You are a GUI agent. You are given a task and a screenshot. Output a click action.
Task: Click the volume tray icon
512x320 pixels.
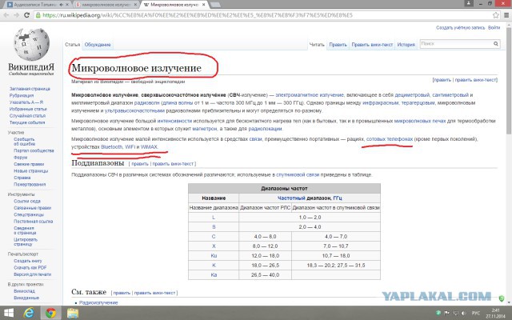pos(464,314)
